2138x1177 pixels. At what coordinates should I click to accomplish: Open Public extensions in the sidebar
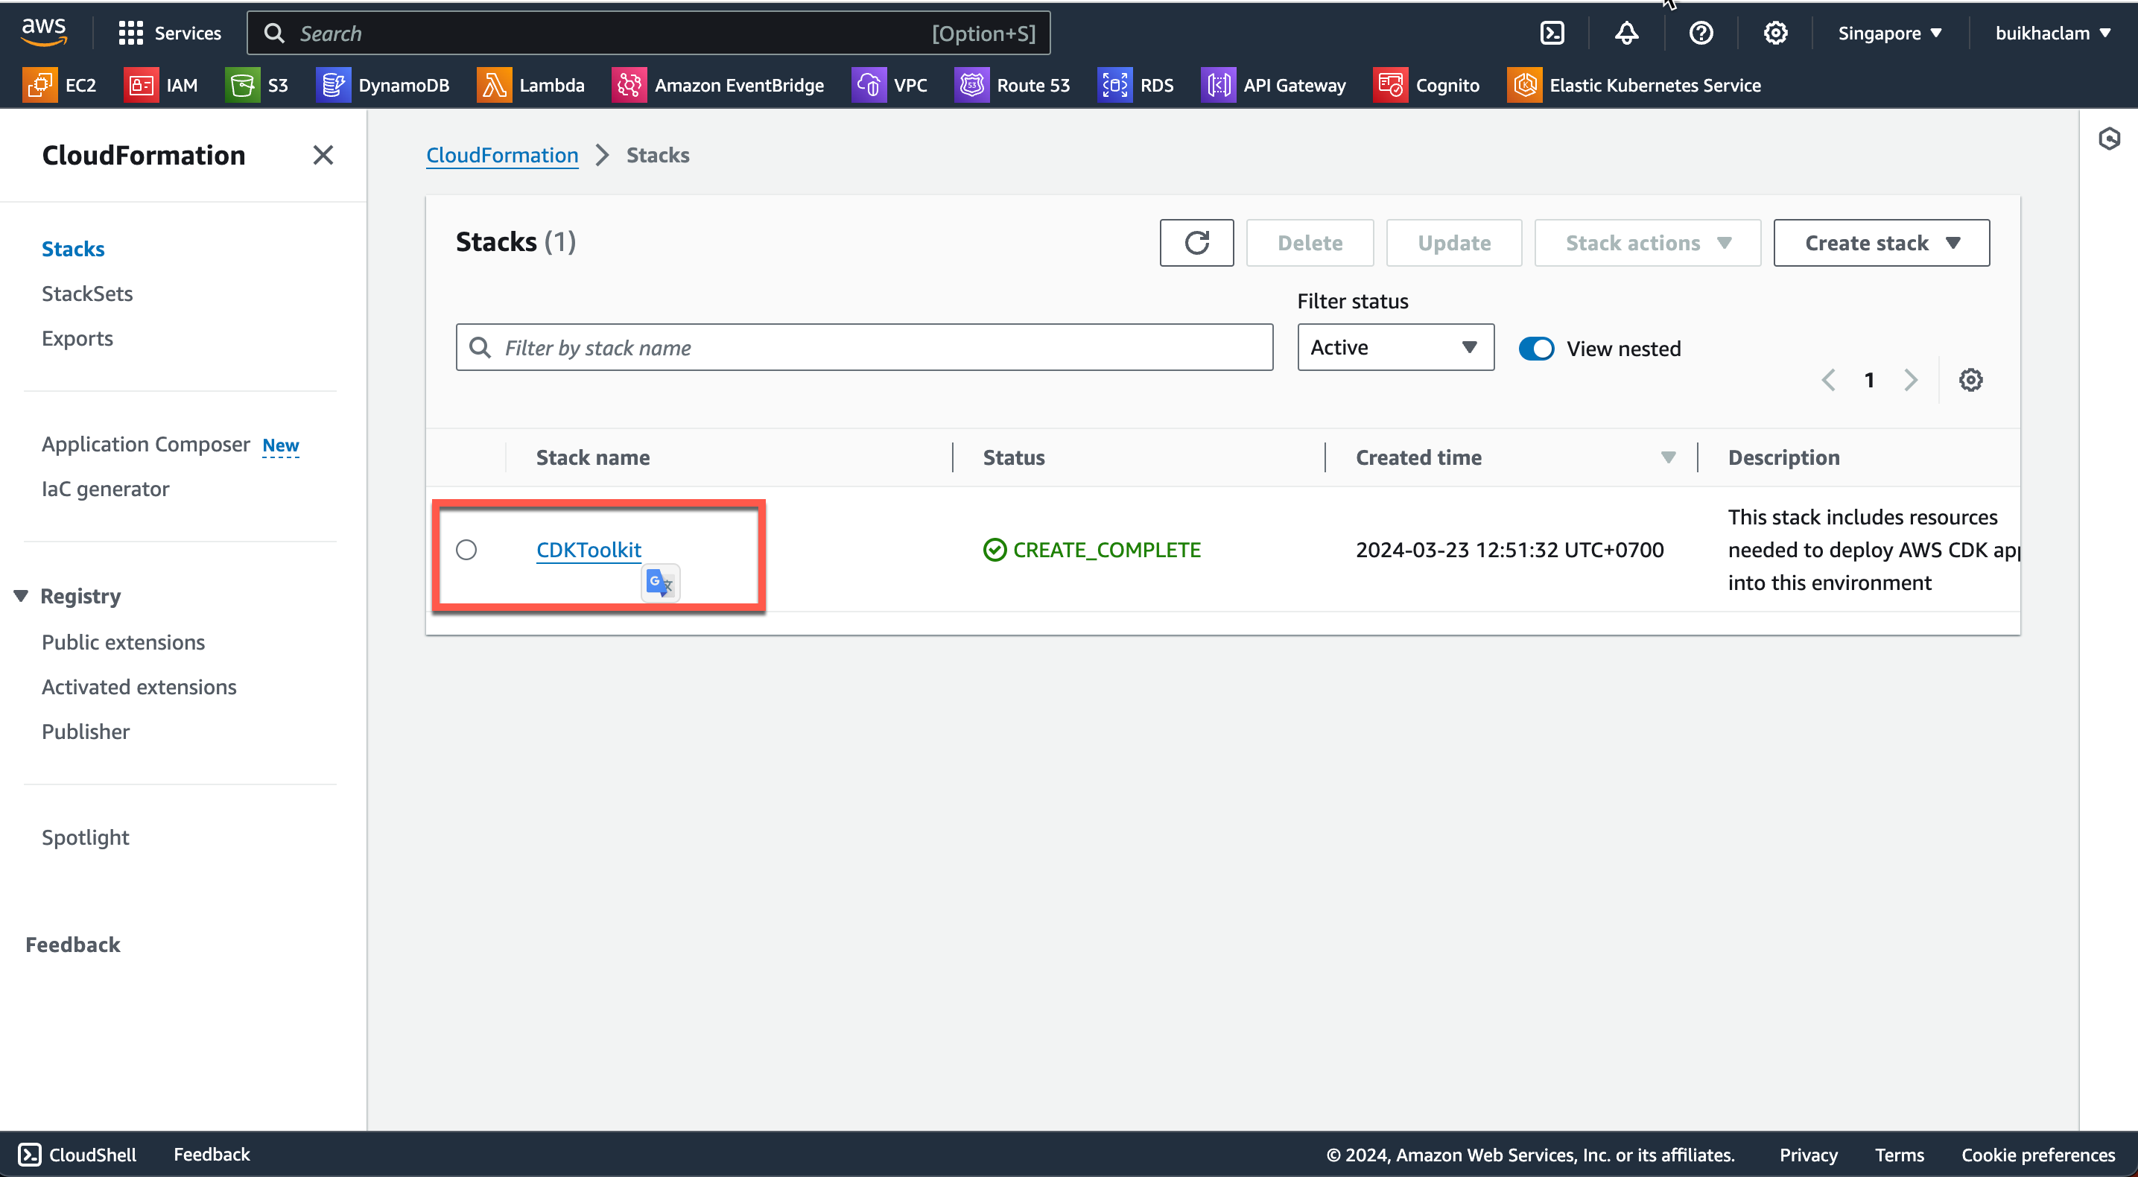point(123,642)
